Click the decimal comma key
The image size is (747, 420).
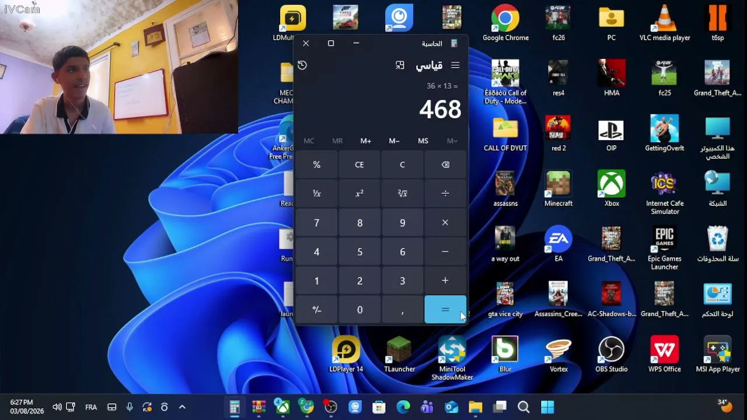point(402,310)
